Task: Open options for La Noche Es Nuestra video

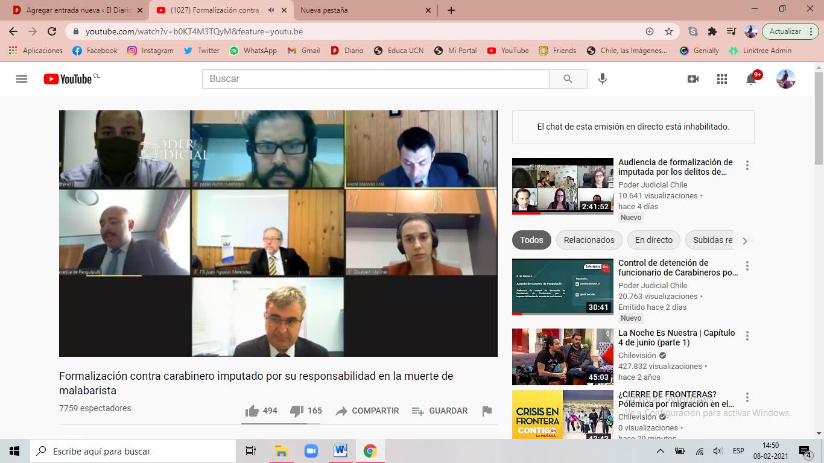Action: point(747,336)
